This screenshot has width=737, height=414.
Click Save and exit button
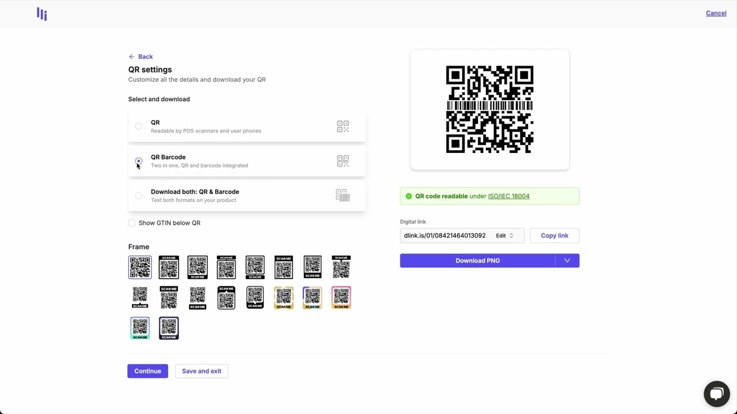202,371
